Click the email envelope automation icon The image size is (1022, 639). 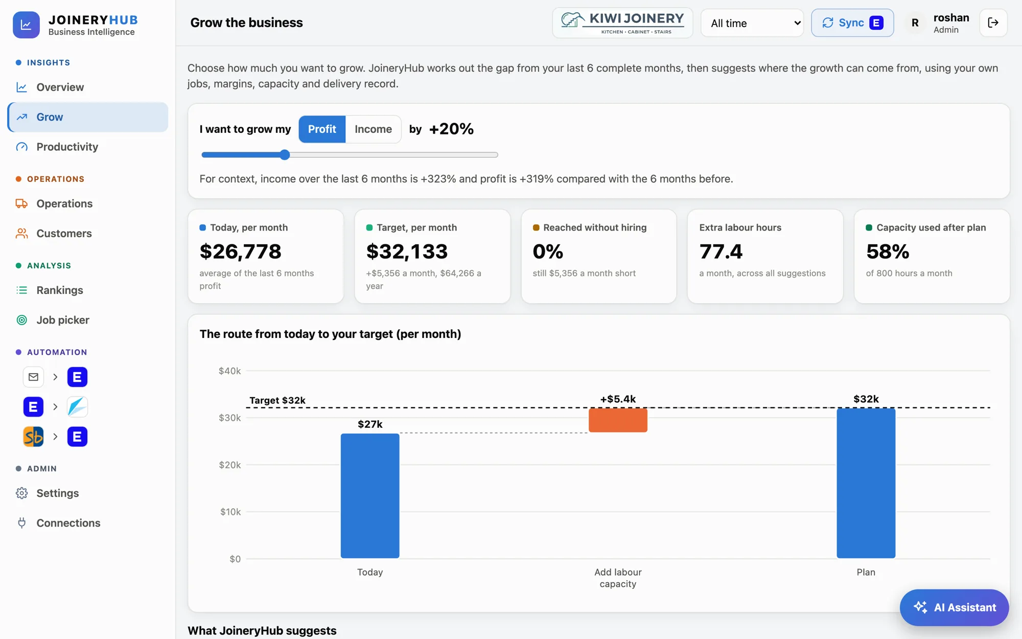tap(33, 377)
